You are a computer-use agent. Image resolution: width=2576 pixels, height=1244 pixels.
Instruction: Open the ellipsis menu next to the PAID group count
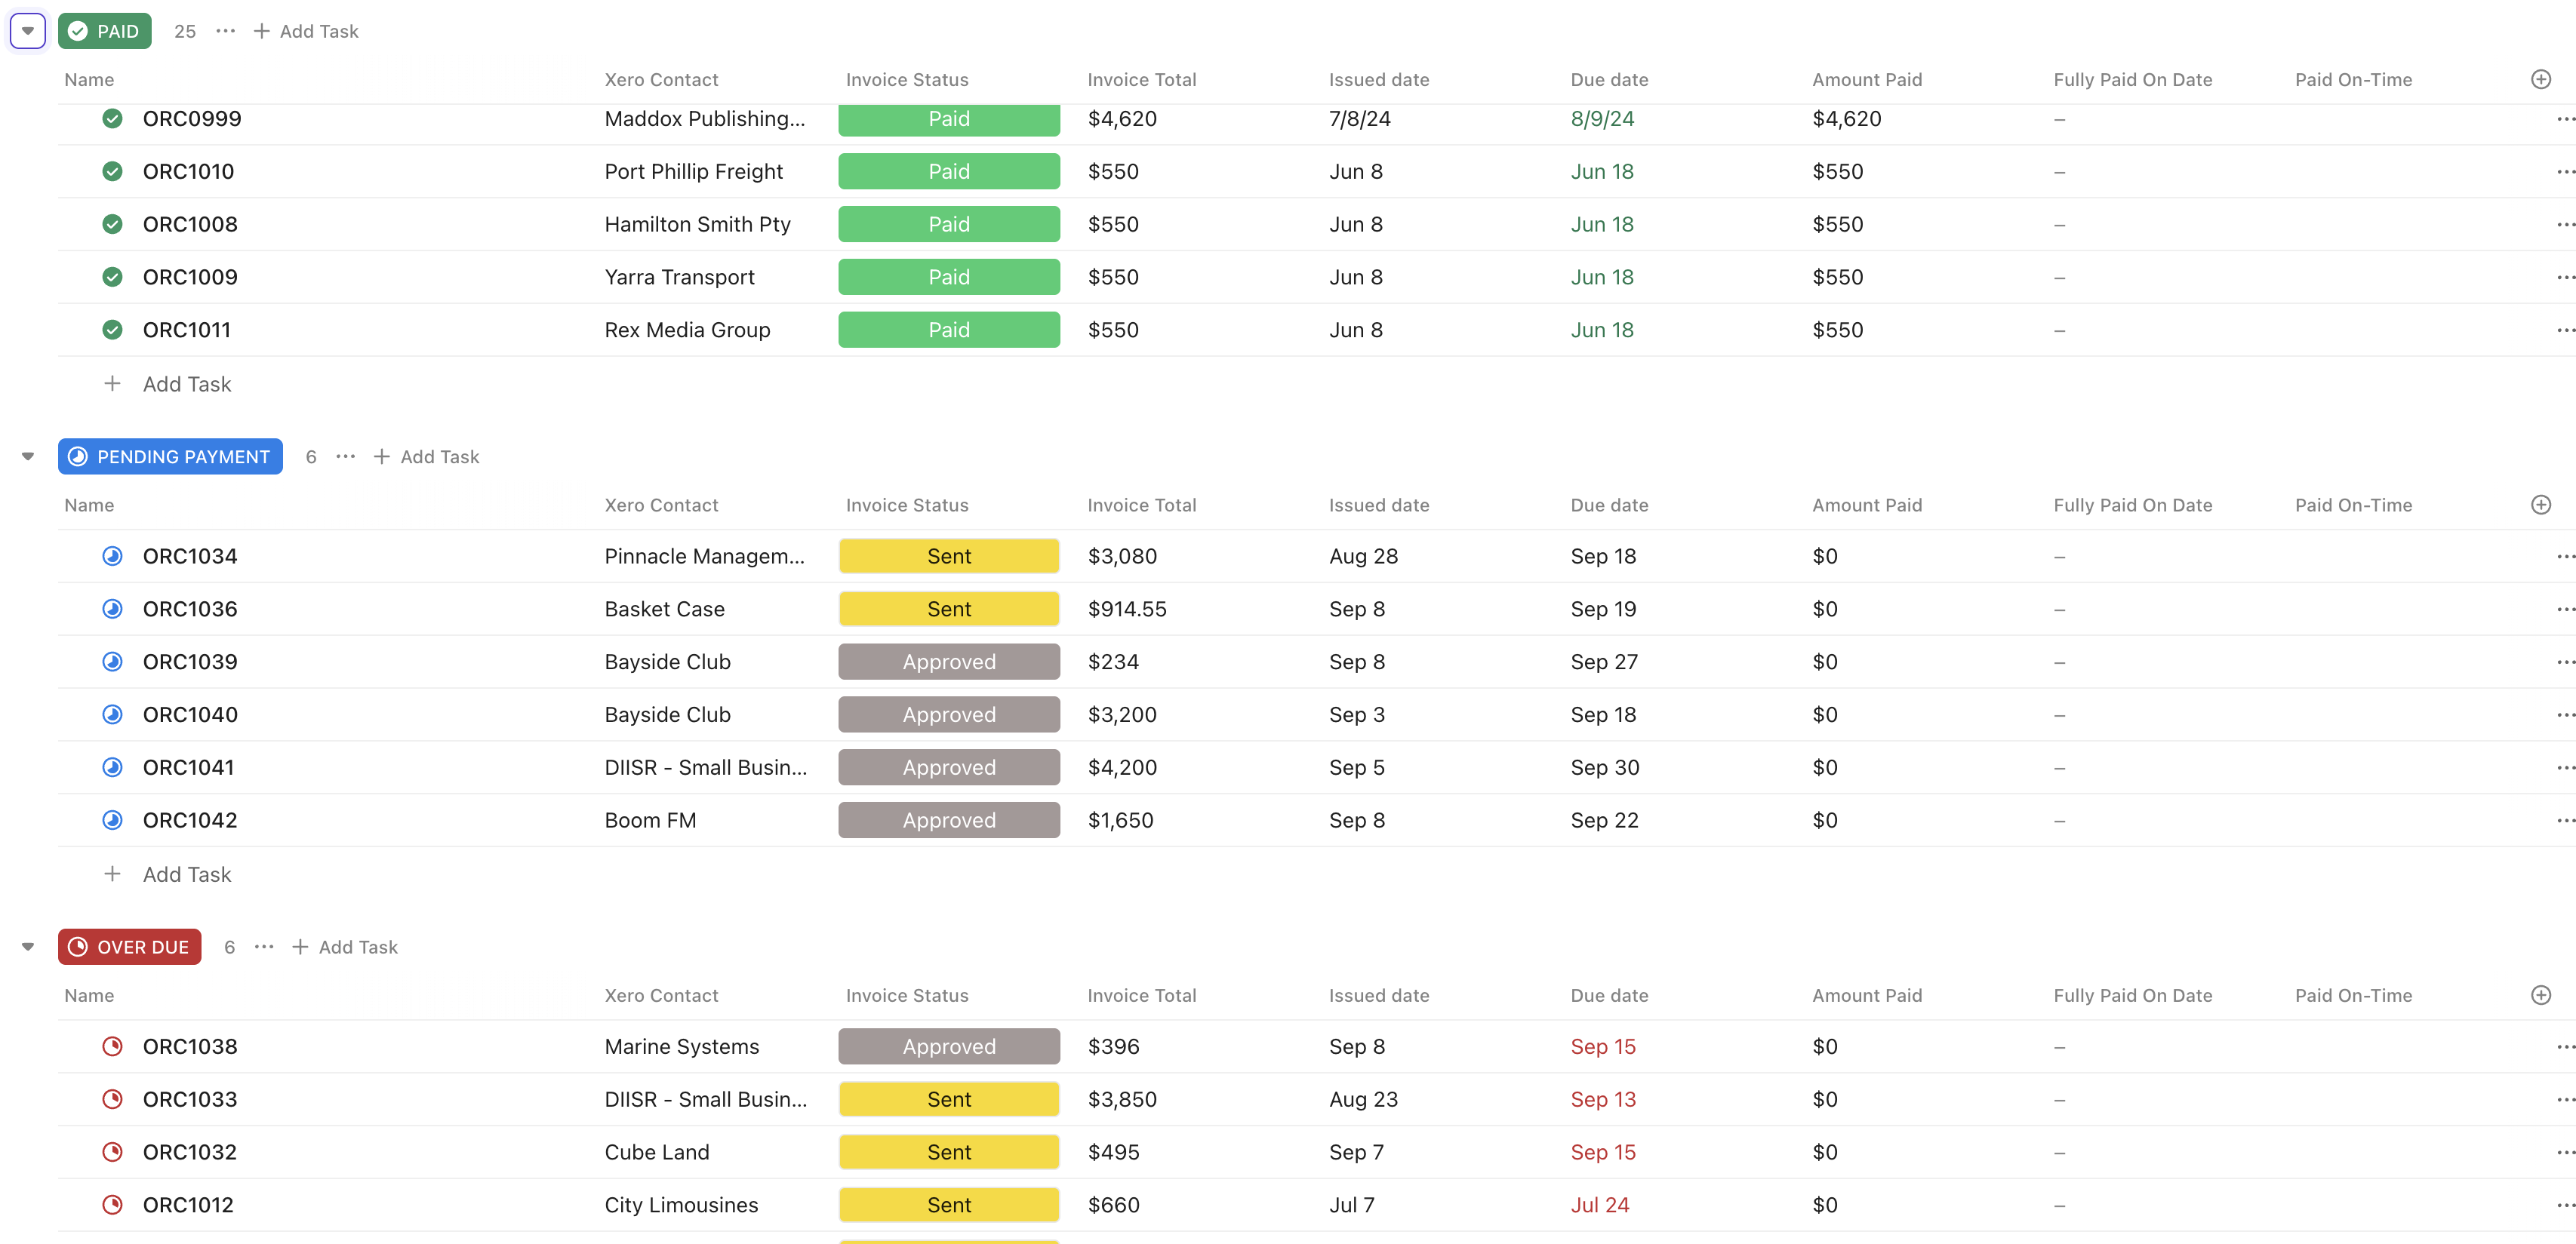tap(226, 31)
